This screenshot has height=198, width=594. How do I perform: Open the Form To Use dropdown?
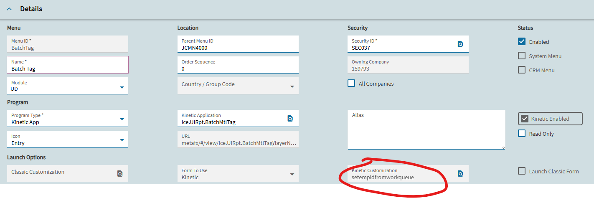[292, 174]
